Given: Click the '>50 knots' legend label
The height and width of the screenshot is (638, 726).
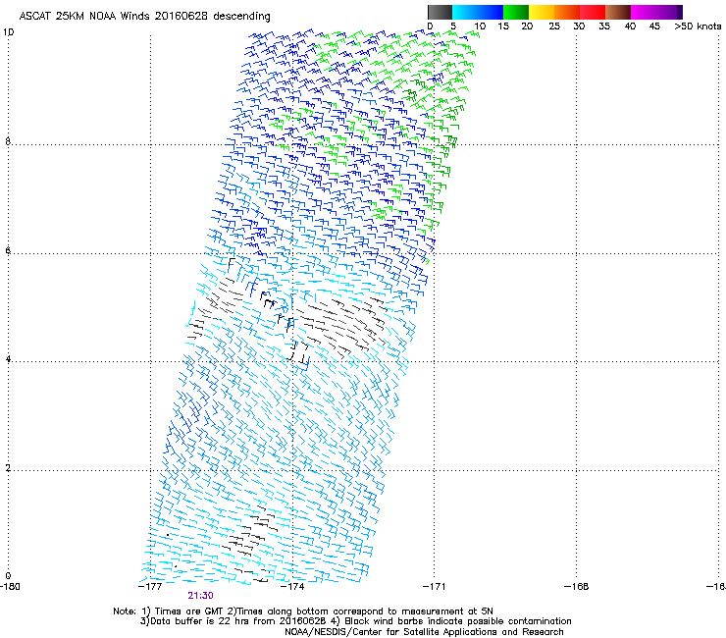Looking at the screenshot, I should click(x=698, y=27).
